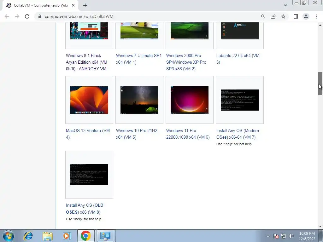Viewport: 323px width, 242px height.
Task: Close the CollabVM wiki tab
Action: (73, 5)
